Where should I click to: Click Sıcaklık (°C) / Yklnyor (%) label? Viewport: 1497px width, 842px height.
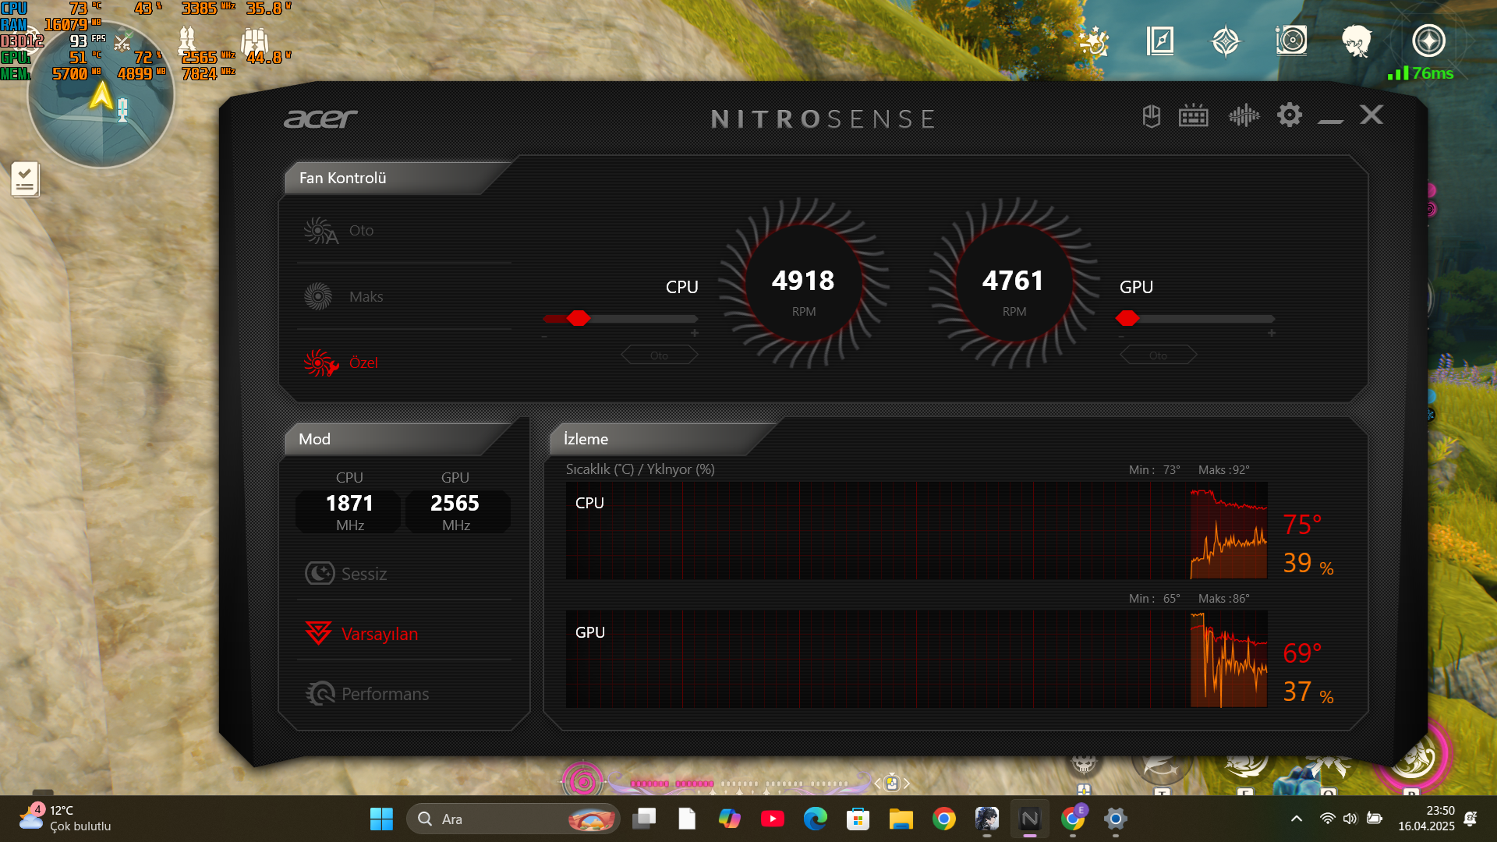pos(640,469)
